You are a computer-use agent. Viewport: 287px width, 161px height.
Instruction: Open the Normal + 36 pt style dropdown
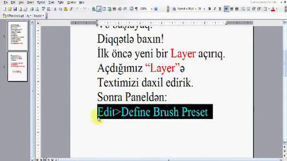(196, 9)
